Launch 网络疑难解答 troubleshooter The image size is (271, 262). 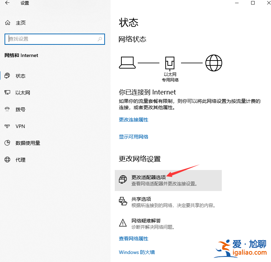[x=168, y=224]
